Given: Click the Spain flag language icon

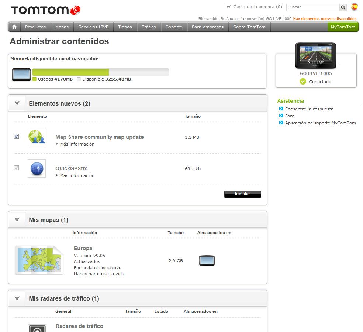Looking at the screenshot, I should [x=354, y=7].
